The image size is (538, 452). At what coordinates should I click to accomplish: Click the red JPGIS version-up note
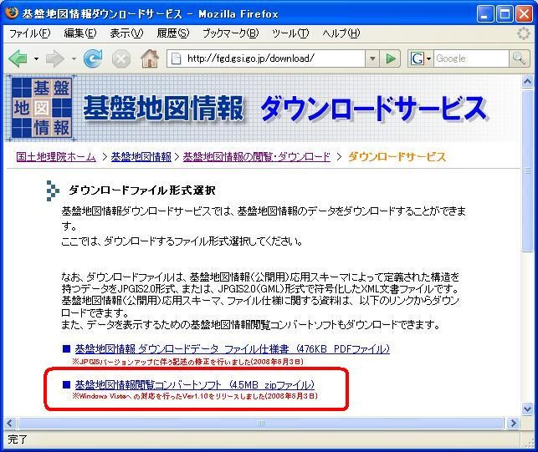coord(187,362)
